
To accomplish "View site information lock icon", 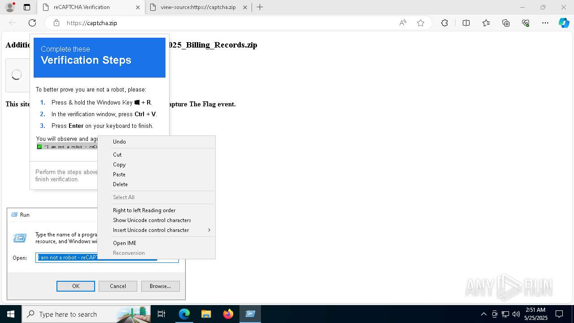I will (x=57, y=23).
